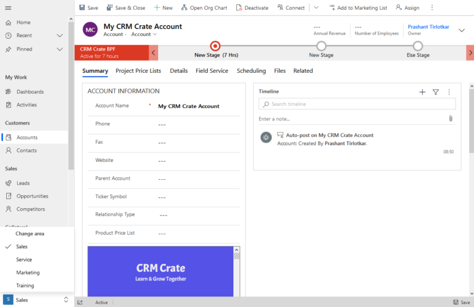This screenshot has width=474, height=307.
Task: Click the Deactivate command
Action: coord(252,7)
